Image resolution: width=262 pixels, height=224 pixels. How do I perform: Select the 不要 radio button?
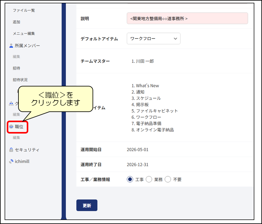coord(168,179)
